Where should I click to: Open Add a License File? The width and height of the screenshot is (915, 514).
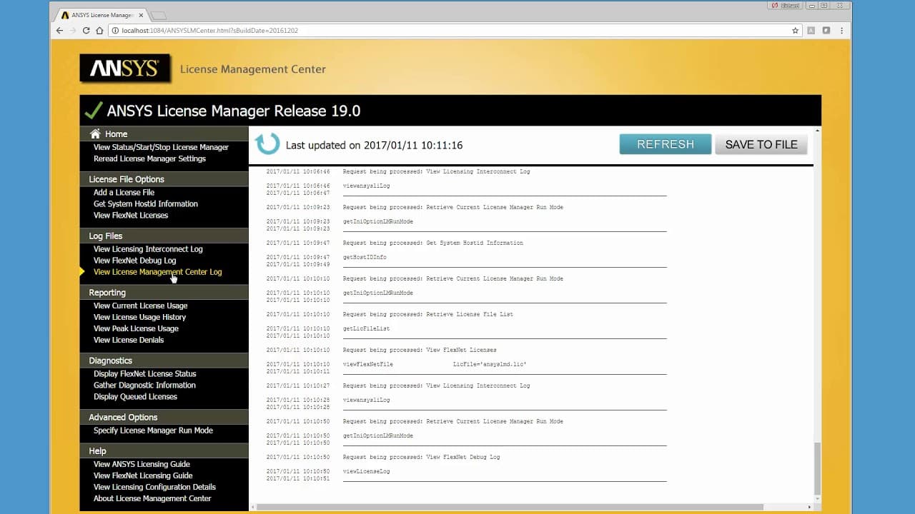(124, 192)
